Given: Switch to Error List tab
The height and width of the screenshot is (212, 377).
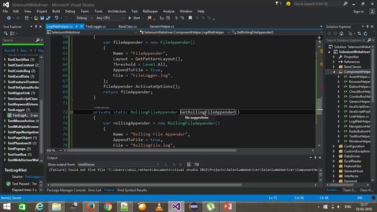Looking at the screenshot, I should [x=94, y=190].
